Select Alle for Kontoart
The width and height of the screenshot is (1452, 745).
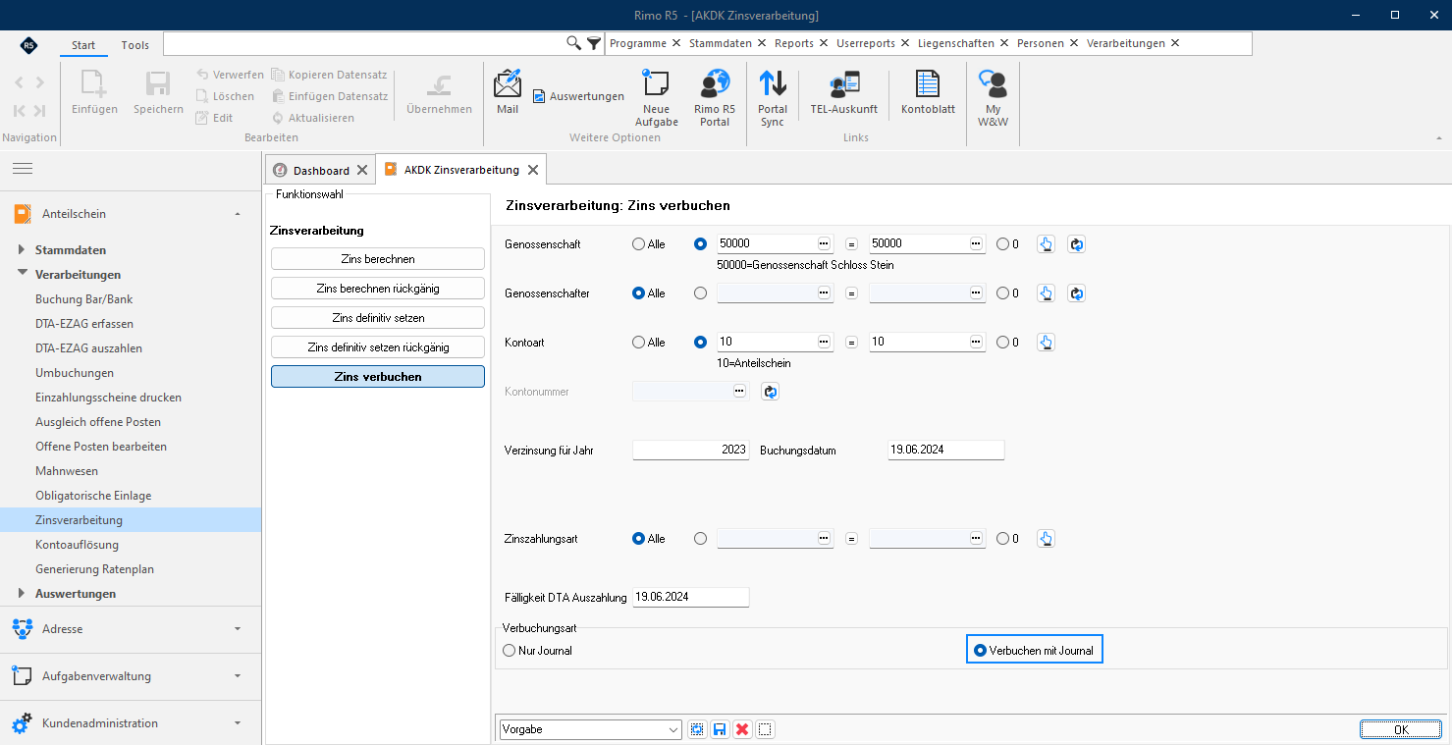(649, 343)
